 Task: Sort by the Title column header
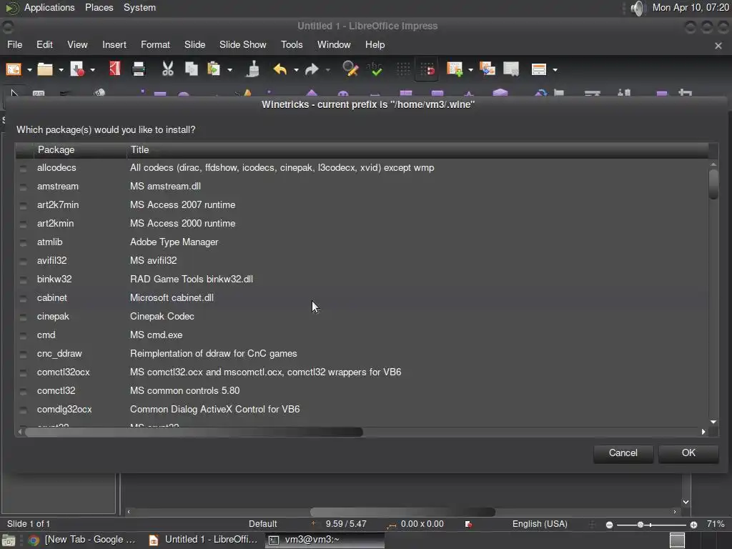[x=417, y=150]
